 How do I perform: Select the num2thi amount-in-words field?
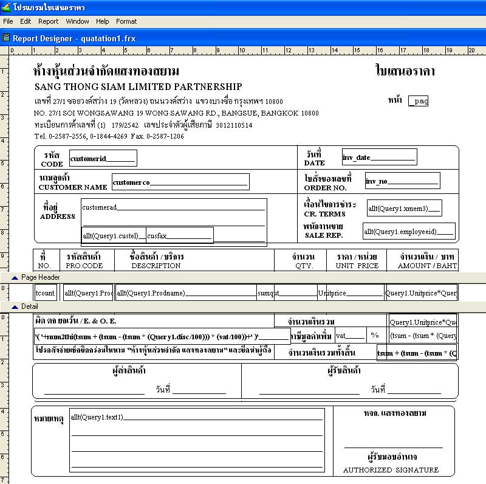[x=162, y=336]
